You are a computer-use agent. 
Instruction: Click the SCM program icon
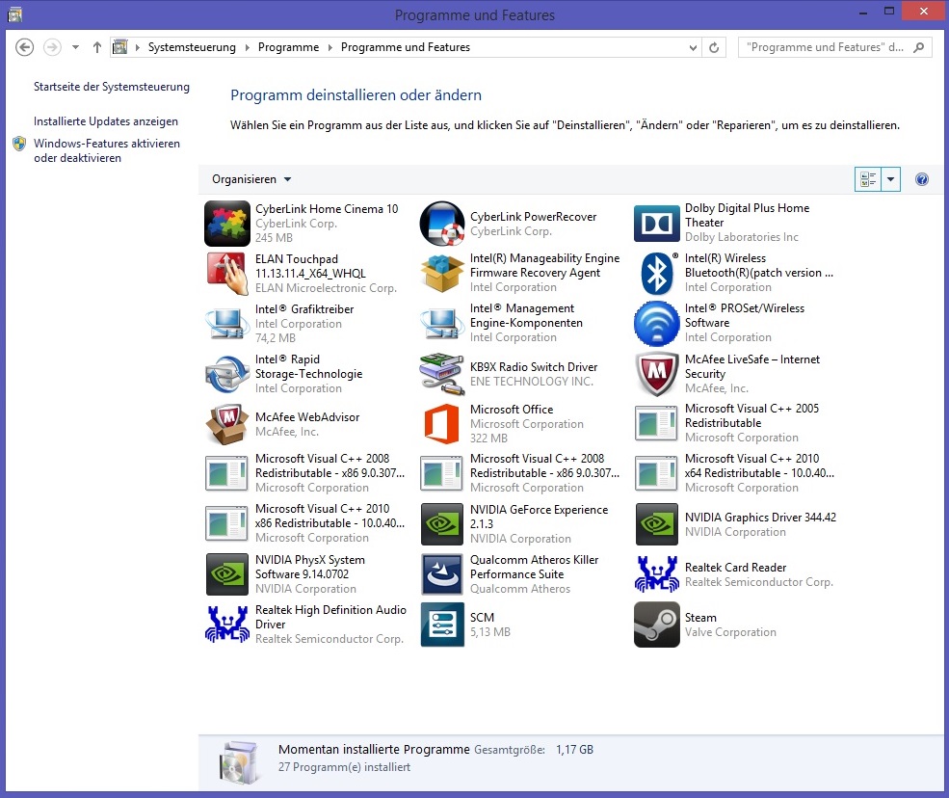442,625
